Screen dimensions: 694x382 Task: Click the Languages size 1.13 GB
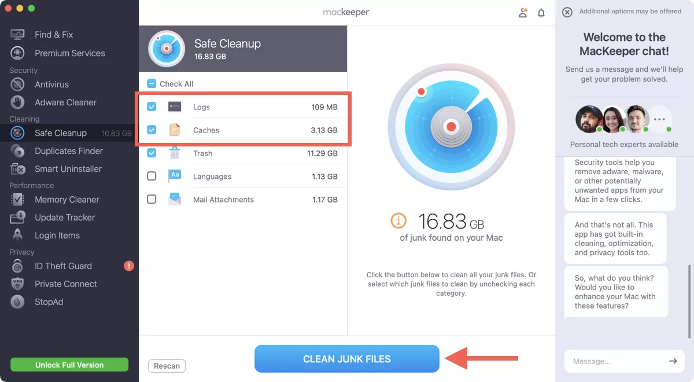[x=325, y=177]
